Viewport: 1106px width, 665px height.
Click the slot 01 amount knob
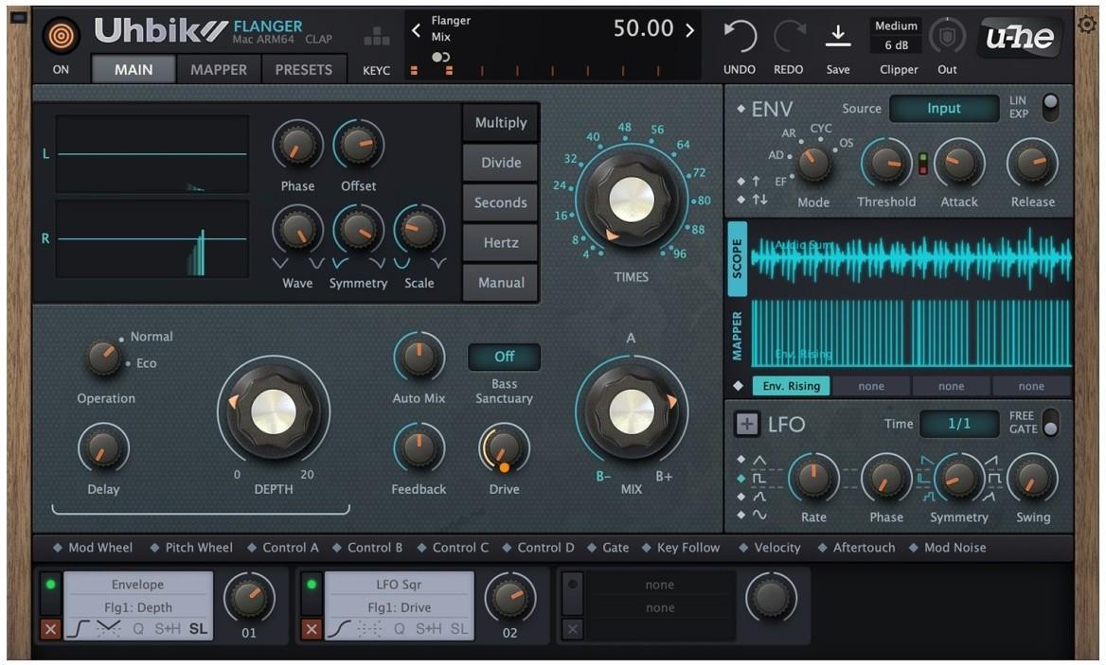click(x=249, y=598)
